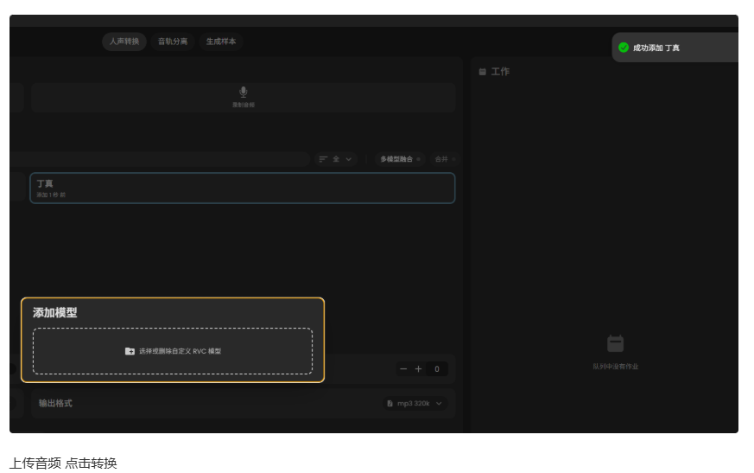Open the mp3 320k output format dropdown

click(x=415, y=403)
